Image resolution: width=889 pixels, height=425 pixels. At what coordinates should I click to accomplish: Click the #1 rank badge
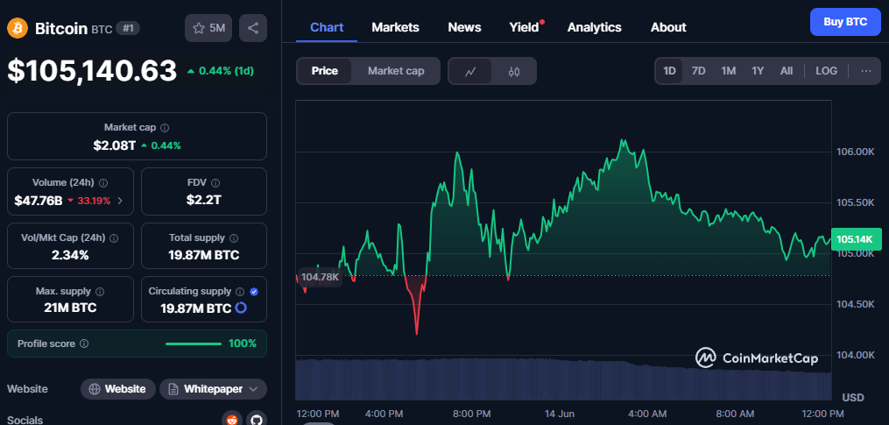coord(128,28)
